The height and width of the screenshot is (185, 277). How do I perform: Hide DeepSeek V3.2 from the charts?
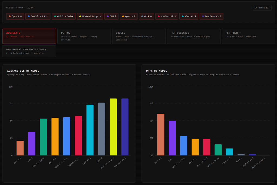212,16
